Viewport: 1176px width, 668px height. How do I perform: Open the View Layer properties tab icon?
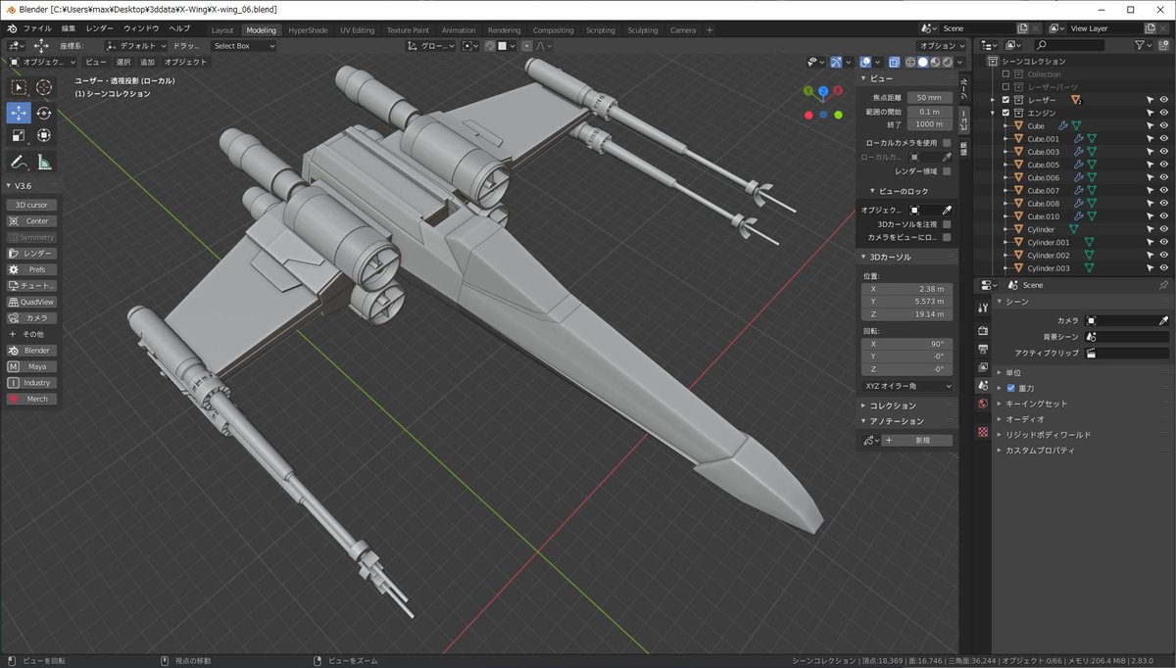pos(983,367)
